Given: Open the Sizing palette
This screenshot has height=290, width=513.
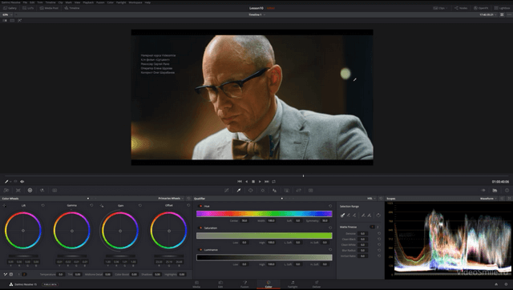Looking at the screenshot, I should coord(299,191).
